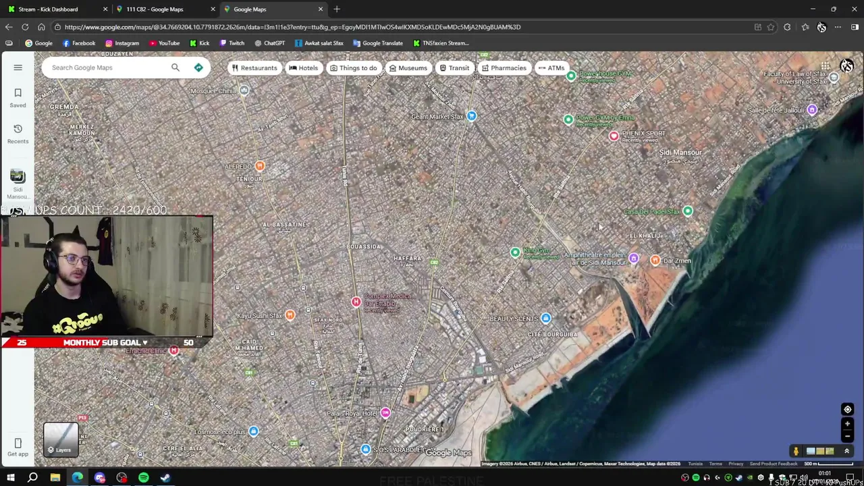This screenshot has width=864, height=486.
Task: Open a new browser tab
Action: (337, 9)
